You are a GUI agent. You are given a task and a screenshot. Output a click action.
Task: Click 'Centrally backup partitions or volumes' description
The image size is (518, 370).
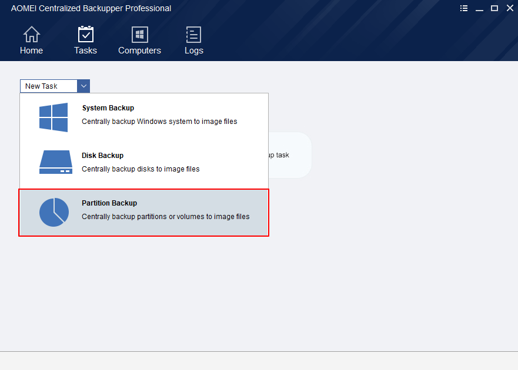166,217
